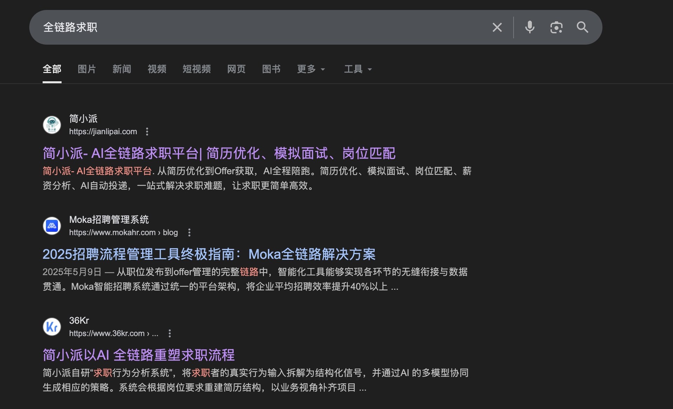Open the three-dot menu beside 36kr.com

170,334
